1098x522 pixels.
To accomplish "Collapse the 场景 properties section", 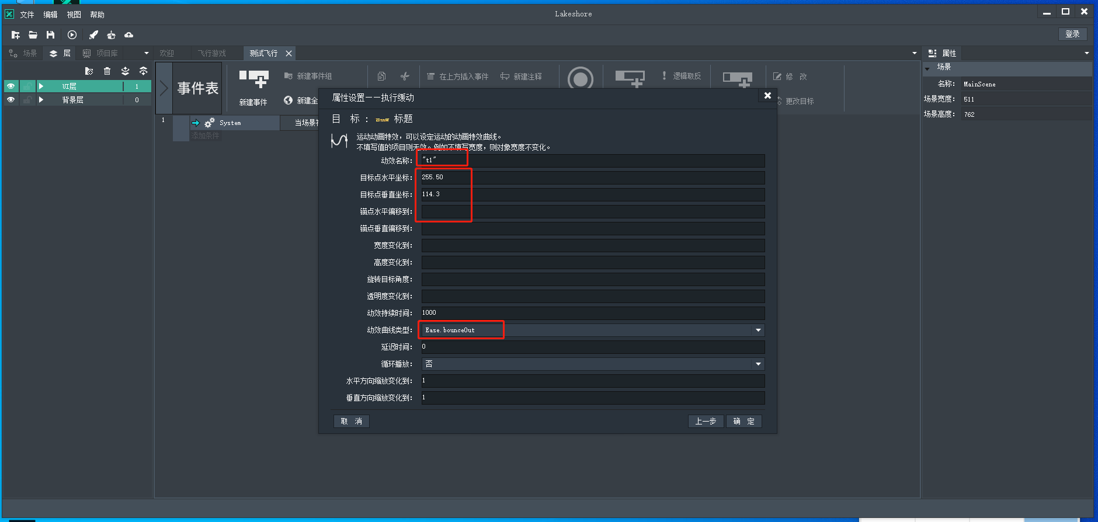I will [927, 68].
